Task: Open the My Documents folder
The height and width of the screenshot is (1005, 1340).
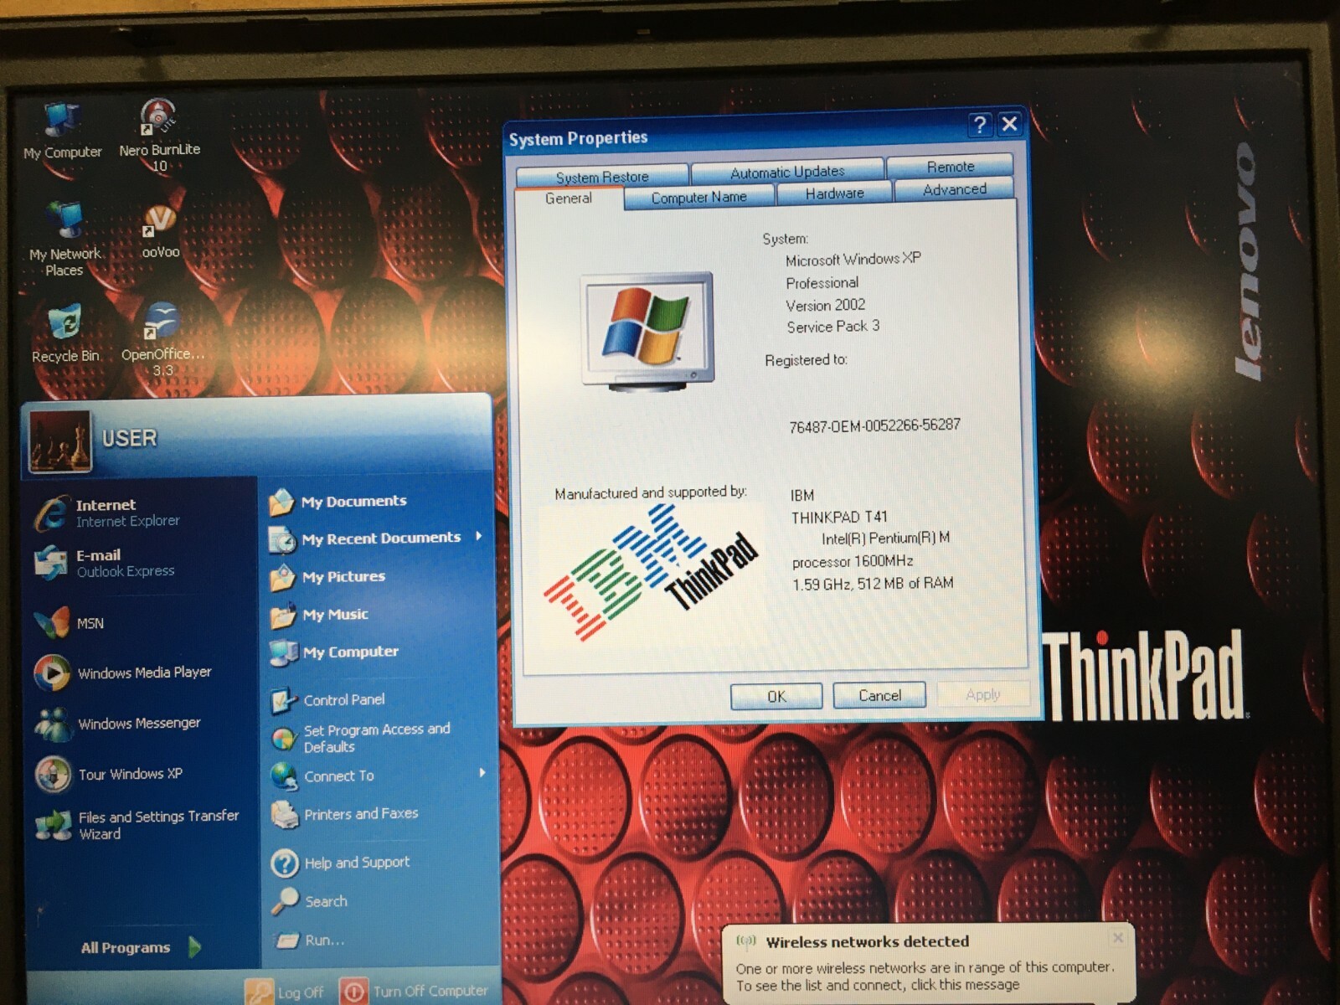Action: (338, 502)
